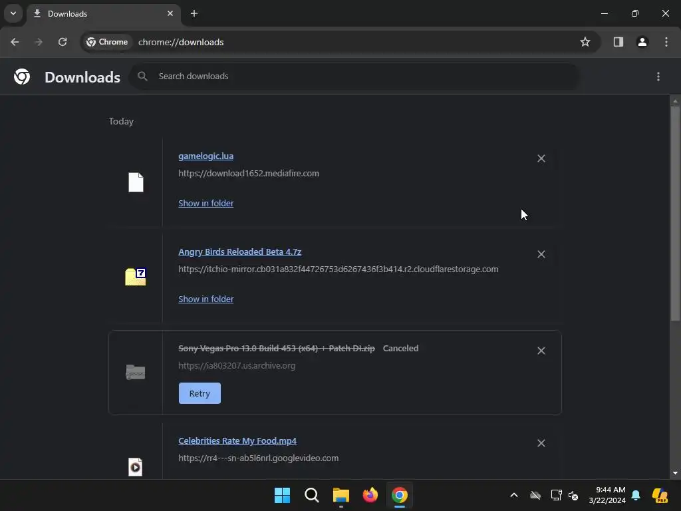Screen dimensions: 681x511
Task: Open the Windows Start menu
Action: click(x=282, y=495)
